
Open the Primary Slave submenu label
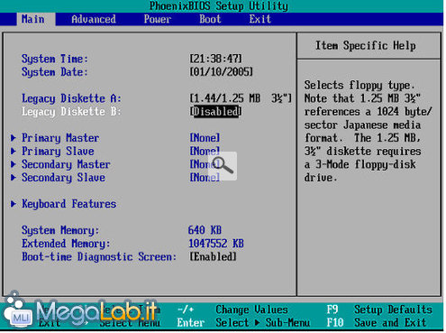pyautogui.click(x=58, y=151)
